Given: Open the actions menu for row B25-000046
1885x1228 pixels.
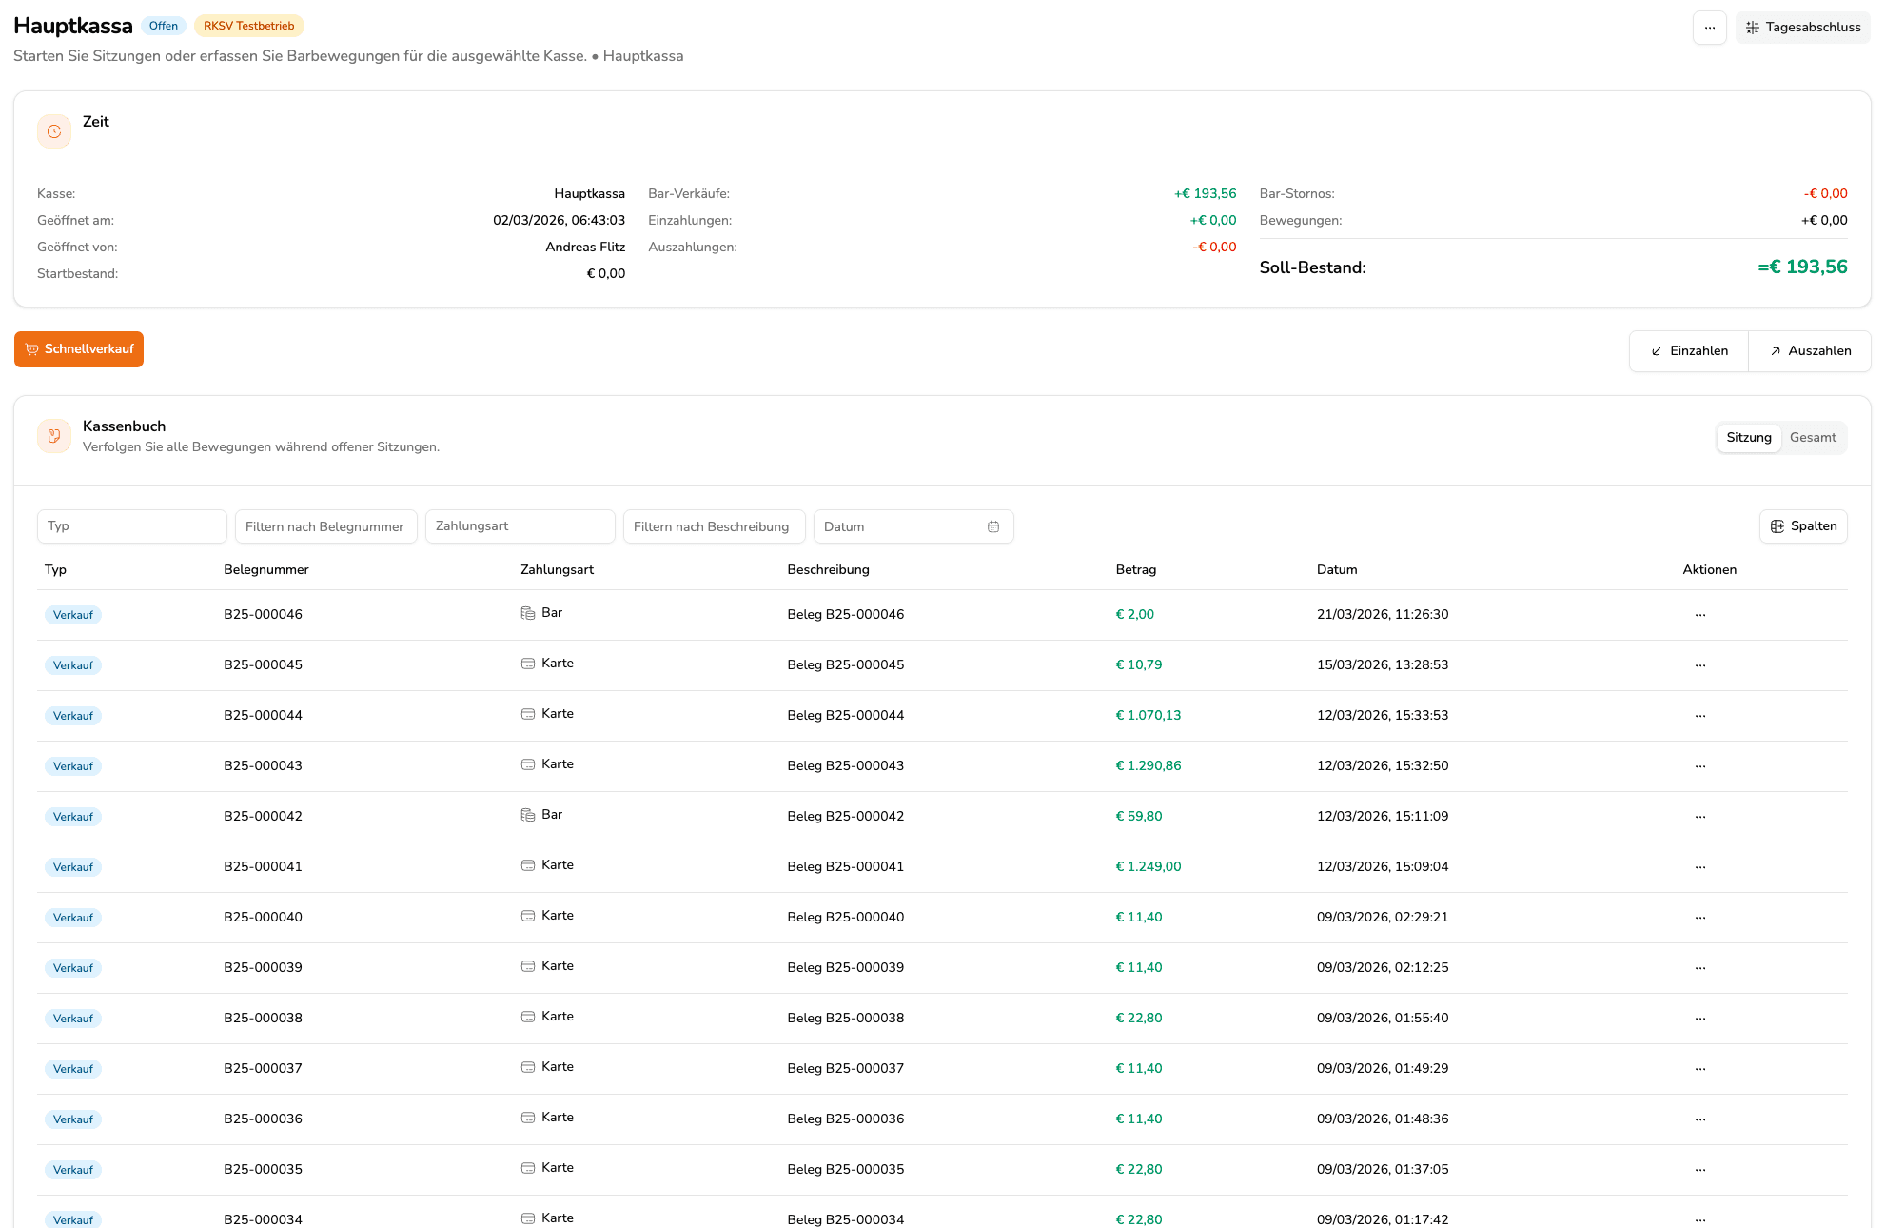Looking at the screenshot, I should 1699,615.
